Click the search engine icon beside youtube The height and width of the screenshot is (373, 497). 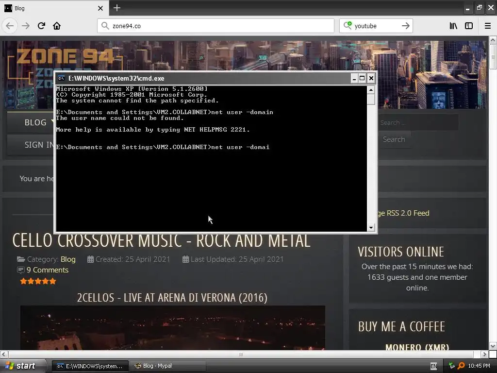[348, 25]
